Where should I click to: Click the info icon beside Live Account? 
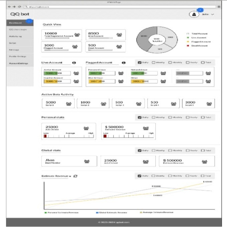[x=74, y=62]
